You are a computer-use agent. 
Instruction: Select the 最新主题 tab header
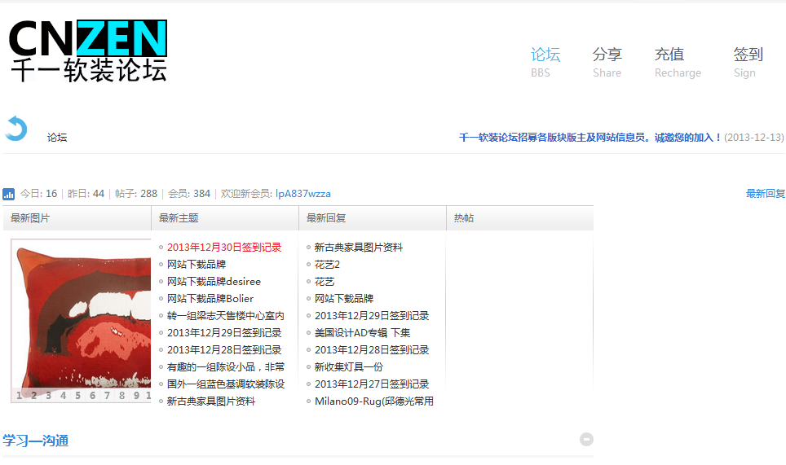pos(225,218)
